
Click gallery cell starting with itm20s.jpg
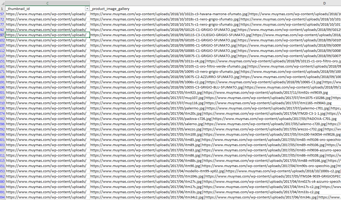click(x=215, y=113)
